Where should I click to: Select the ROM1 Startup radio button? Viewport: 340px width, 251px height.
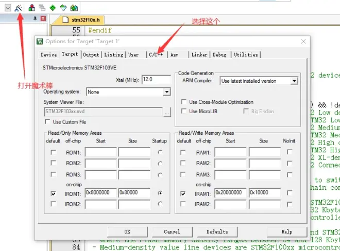click(x=160, y=152)
